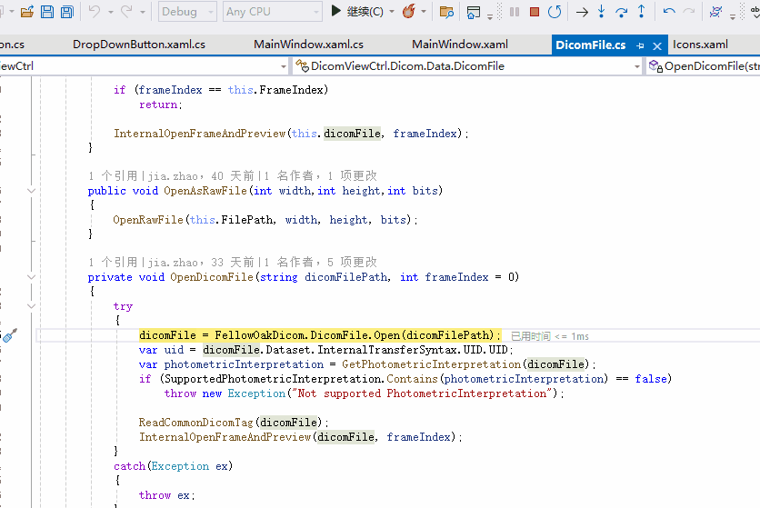The width and height of the screenshot is (760, 508).
Task: Collapse the try block outline
Action: [32, 306]
